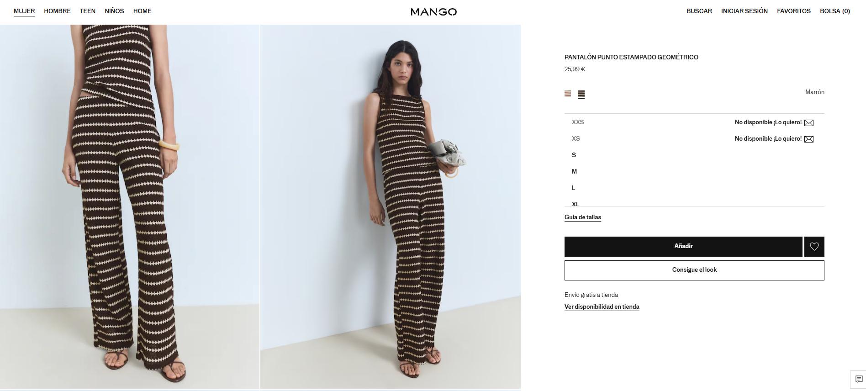Click Consigue el look button
The height and width of the screenshot is (391, 866).
coord(694,270)
